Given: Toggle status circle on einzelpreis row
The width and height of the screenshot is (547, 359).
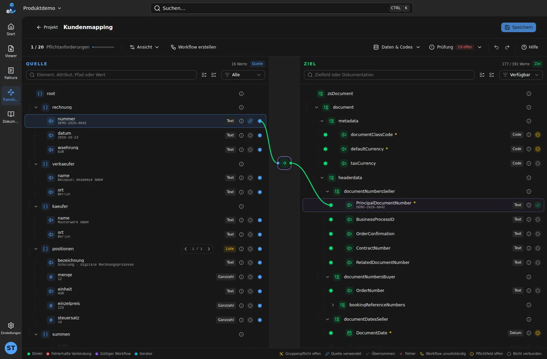Looking at the screenshot, I should [x=250, y=306].
